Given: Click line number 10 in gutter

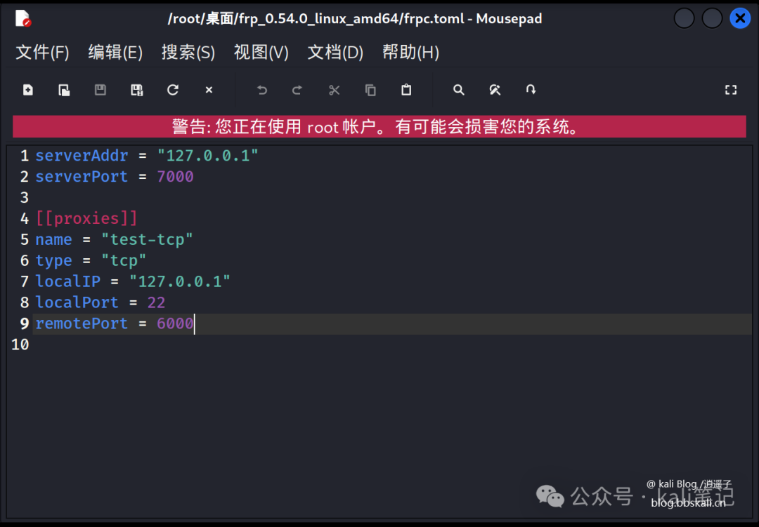Looking at the screenshot, I should [20, 345].
